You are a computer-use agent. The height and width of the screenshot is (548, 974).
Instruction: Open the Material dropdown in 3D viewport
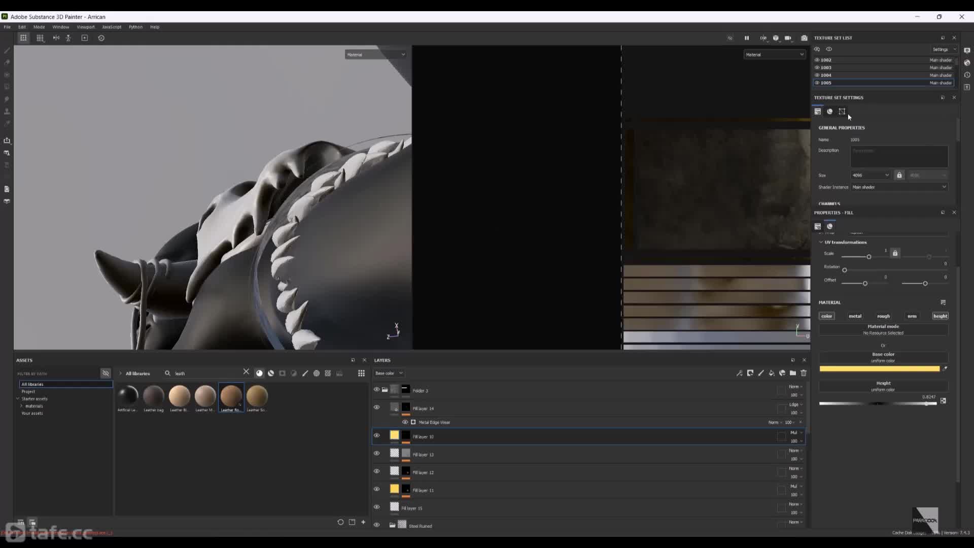click(375, 55)
